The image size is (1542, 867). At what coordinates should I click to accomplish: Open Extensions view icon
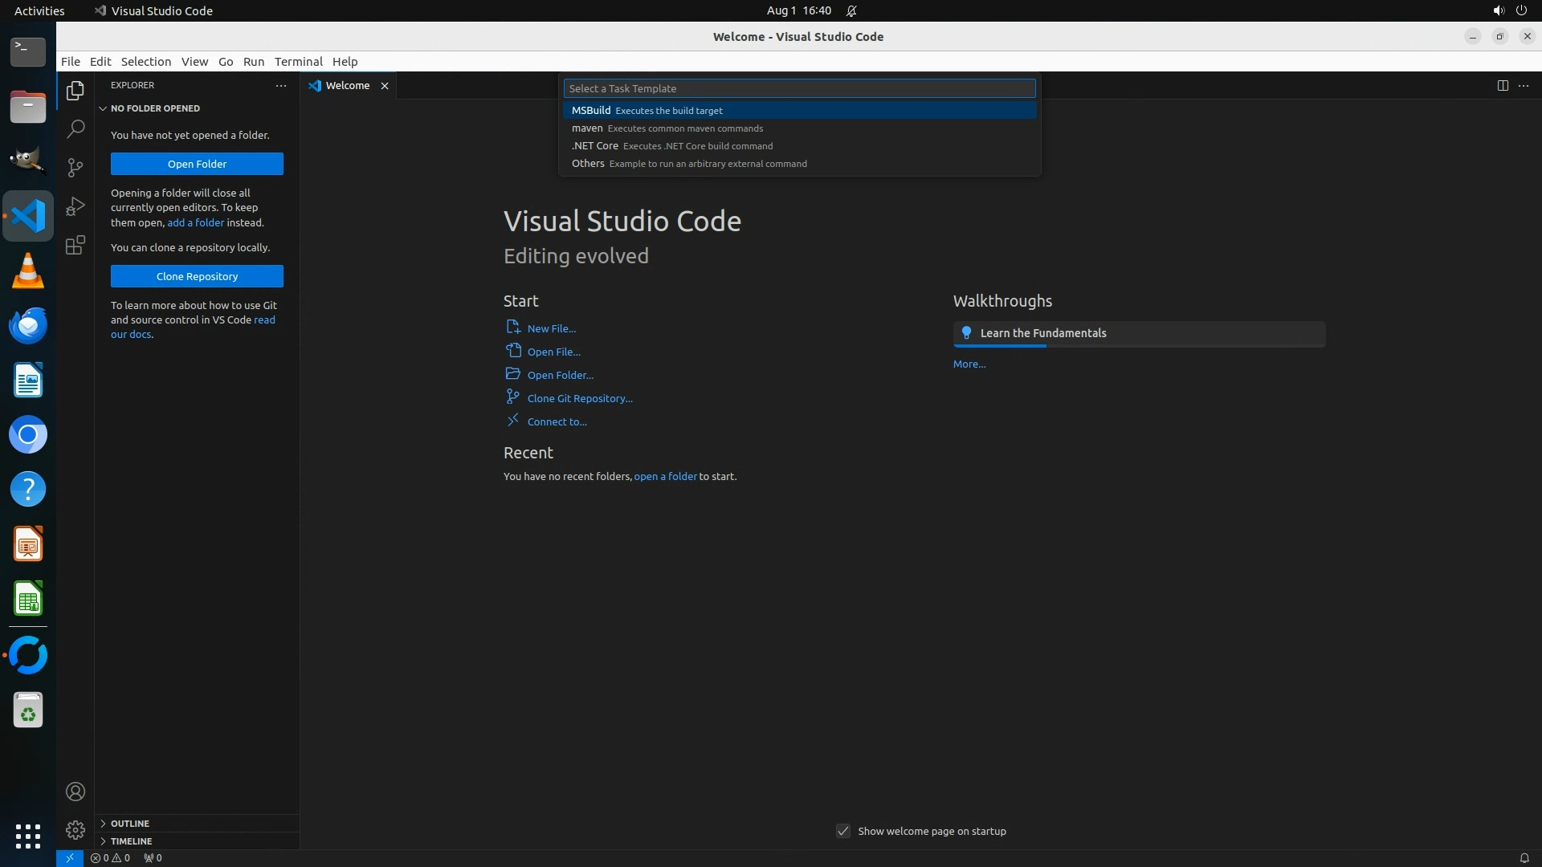(75, 245)
